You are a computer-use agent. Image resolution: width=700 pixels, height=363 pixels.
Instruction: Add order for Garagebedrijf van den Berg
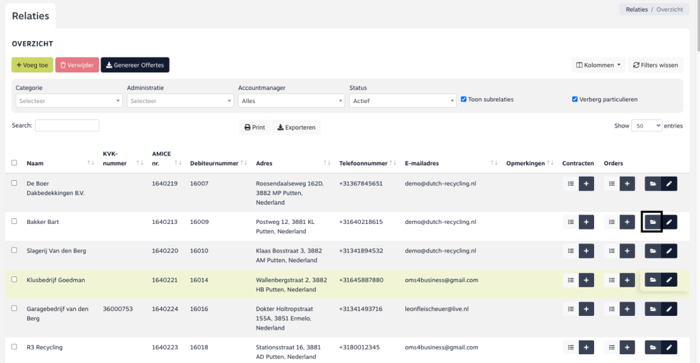pyautogui.click(x=628, y=309)
